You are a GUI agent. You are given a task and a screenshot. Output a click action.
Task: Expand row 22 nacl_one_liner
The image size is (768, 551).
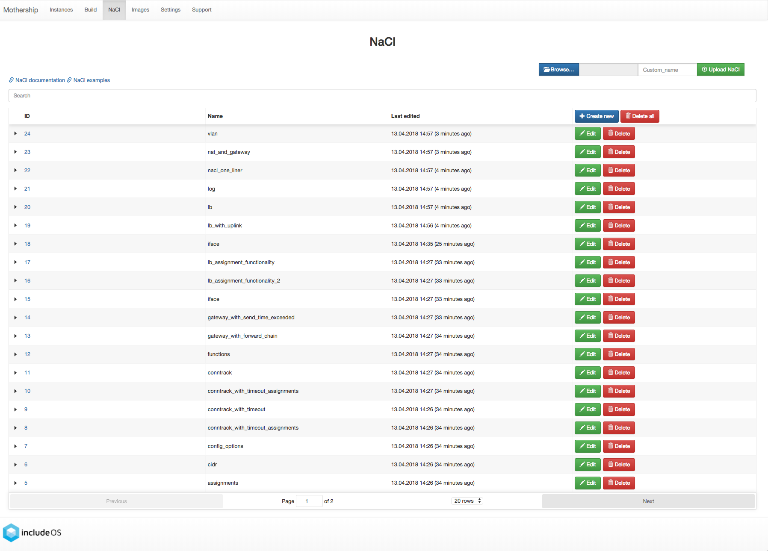(15, 170)
